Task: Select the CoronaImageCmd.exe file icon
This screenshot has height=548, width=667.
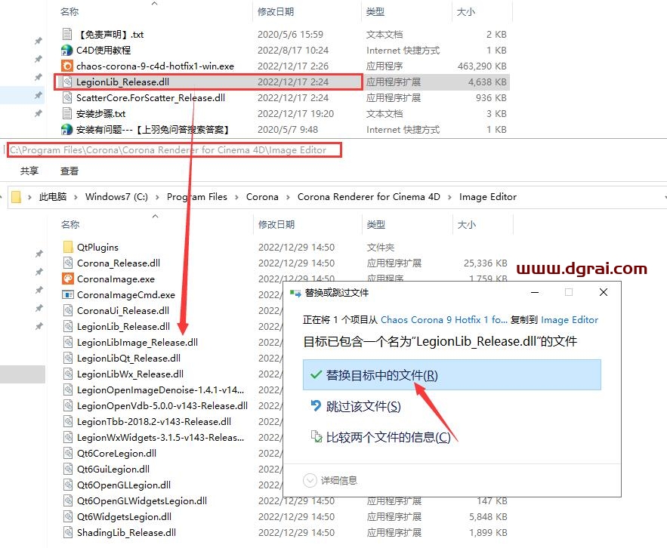Action: coord(67,294)
